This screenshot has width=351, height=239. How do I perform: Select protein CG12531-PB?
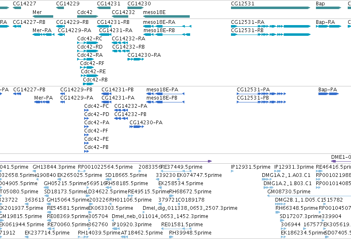[x=261, y=102]
